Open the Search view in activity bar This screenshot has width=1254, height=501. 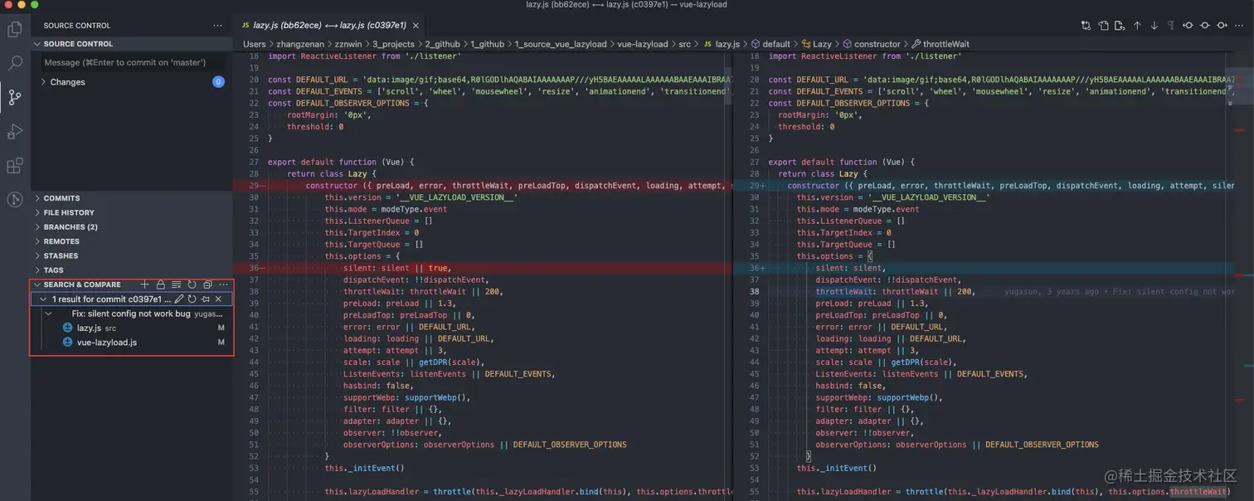[15, 63]
